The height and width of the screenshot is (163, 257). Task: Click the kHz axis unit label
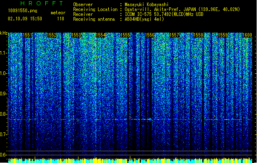(x=4, y=33)
